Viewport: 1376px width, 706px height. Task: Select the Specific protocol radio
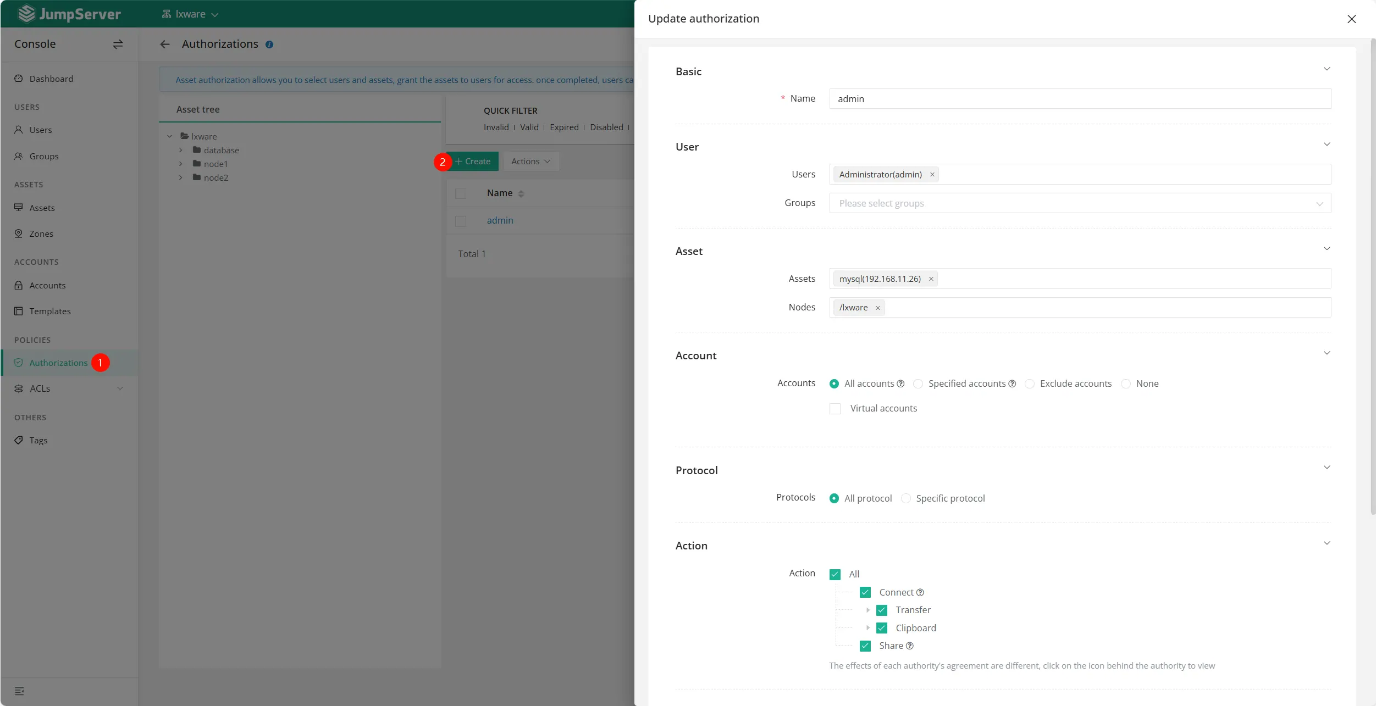tap(906, 498)
